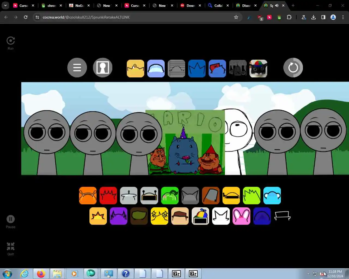Pick the yellow character with black bar icon
This screenshot has width=349, height=279.
231,196
